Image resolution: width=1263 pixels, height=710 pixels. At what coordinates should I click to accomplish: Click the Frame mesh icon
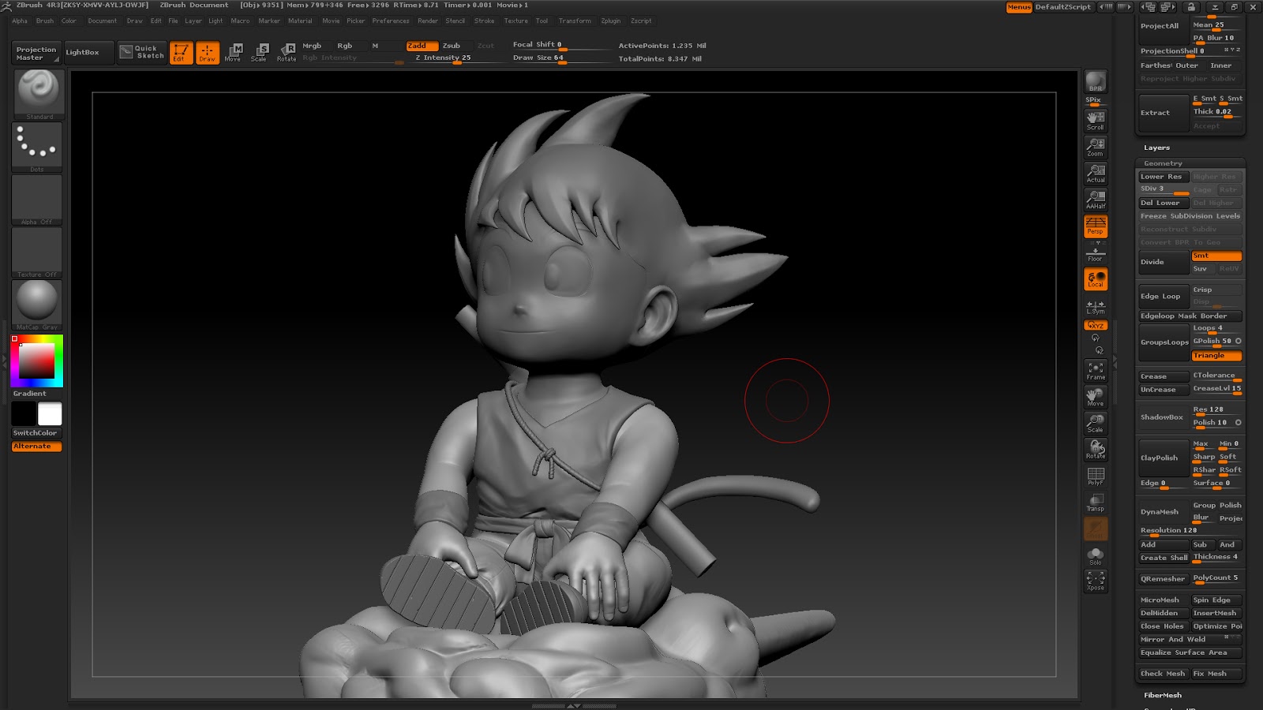click(1096, 371)
